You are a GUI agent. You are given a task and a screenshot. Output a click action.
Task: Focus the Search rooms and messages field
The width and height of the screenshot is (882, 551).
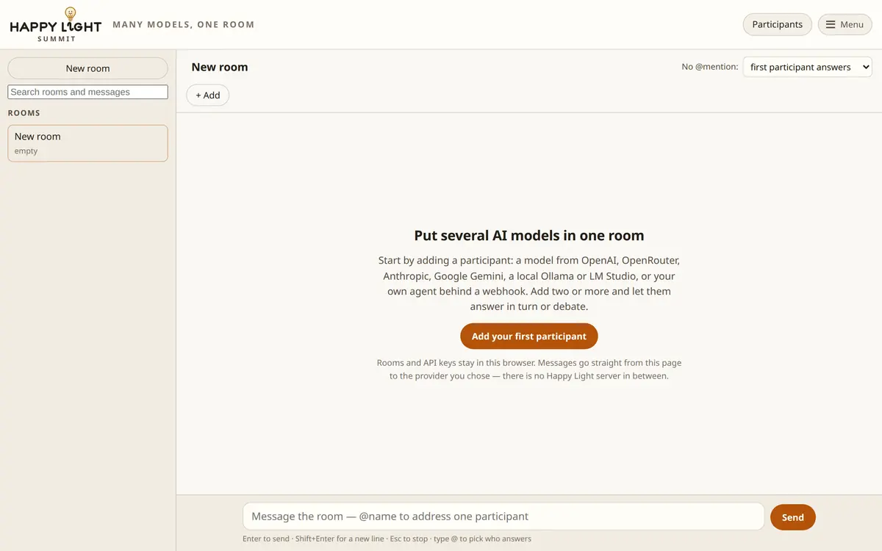87,92
